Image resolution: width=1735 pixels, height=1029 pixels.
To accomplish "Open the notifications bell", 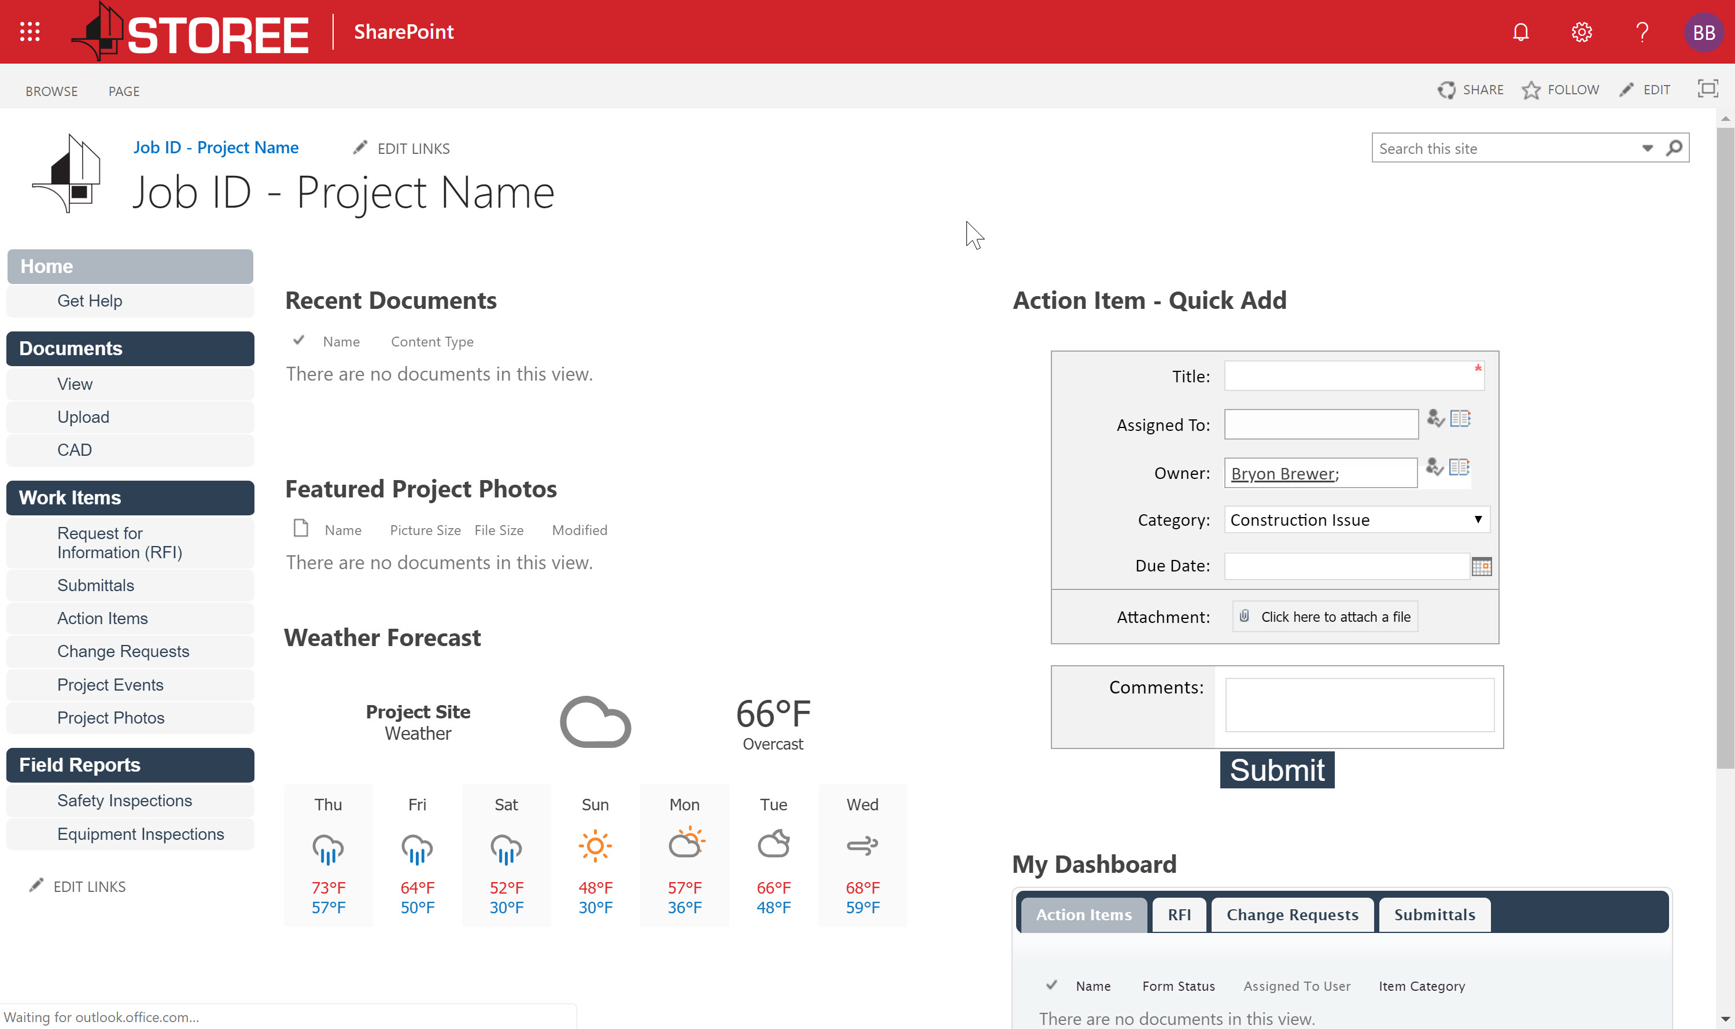I will click(1520, 32).
